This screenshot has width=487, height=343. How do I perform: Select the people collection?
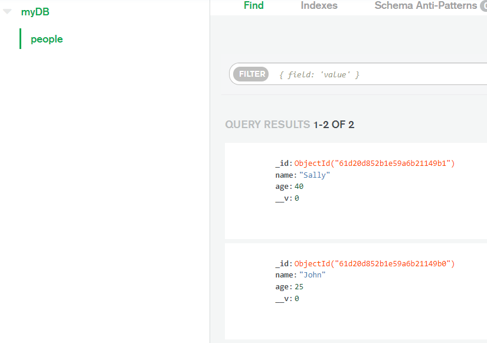[x=47, y=39]
